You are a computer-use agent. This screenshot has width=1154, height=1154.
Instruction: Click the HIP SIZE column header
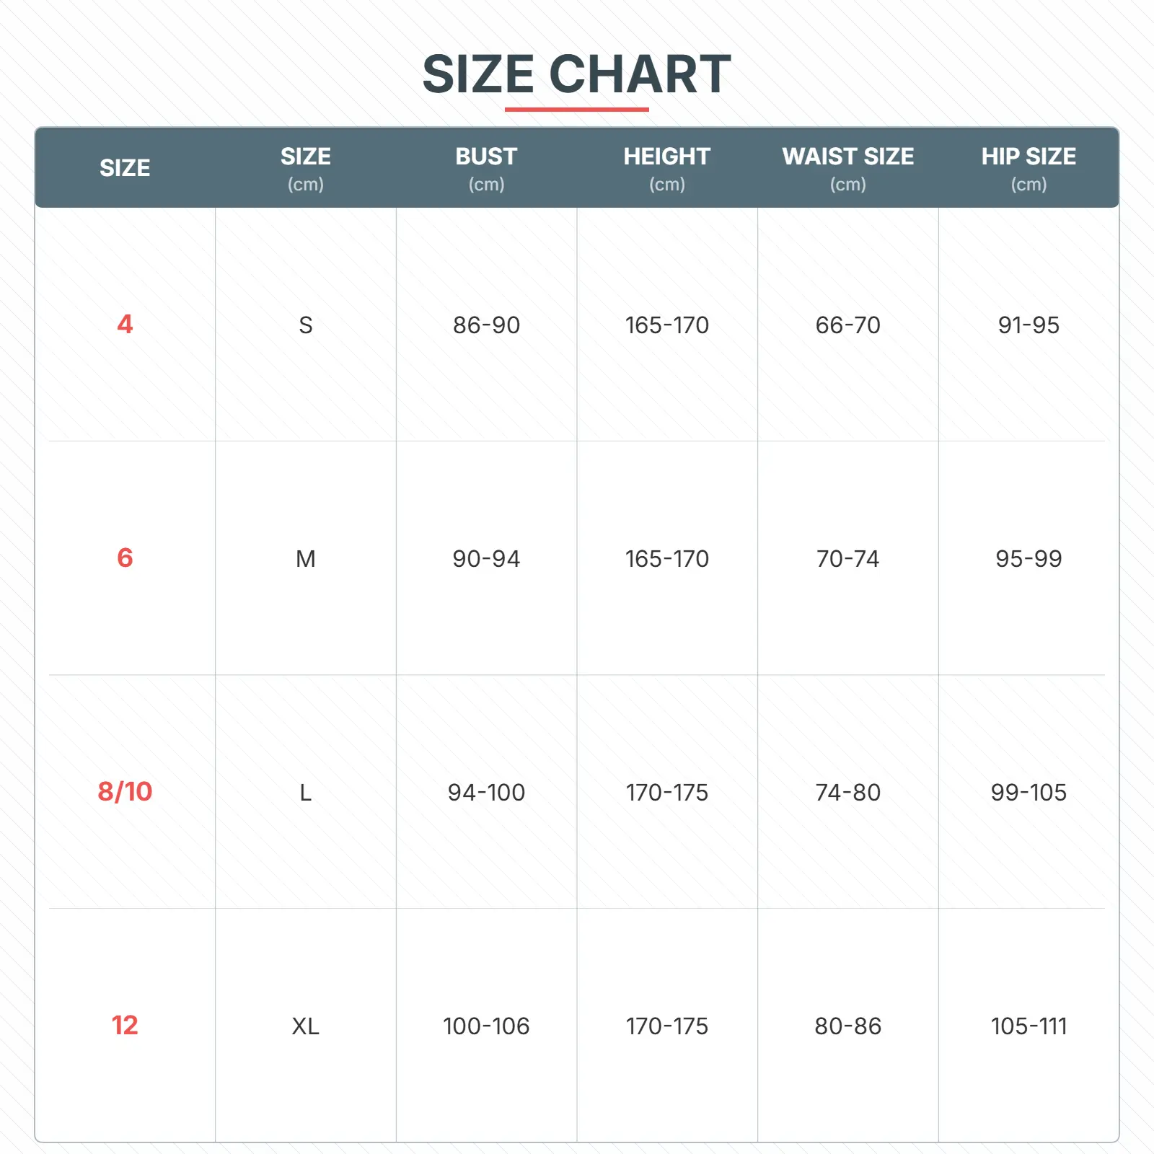click(1029, 168)
